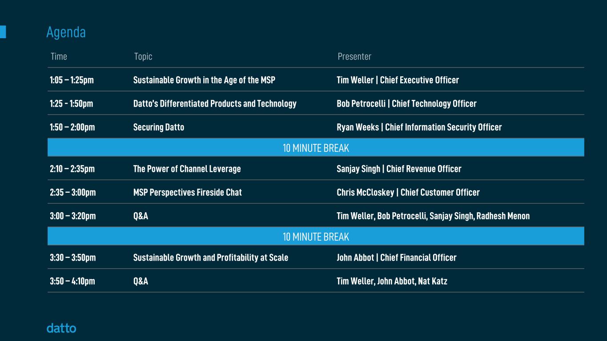Select Datto's Differentiated Products and Technology topic

215,104
